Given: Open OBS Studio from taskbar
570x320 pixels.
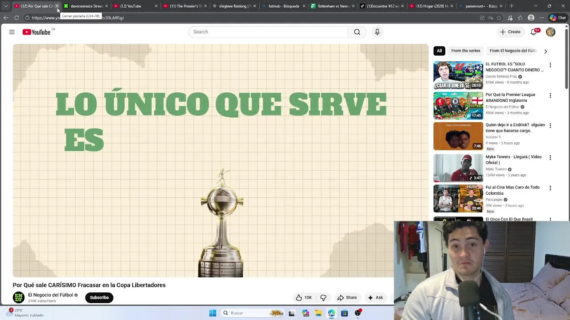Looking at the screenshot, I should coord(358,313).
